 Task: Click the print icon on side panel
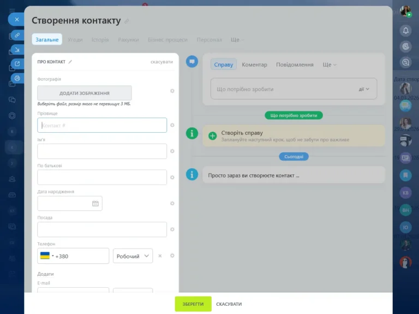click(17, 78)
